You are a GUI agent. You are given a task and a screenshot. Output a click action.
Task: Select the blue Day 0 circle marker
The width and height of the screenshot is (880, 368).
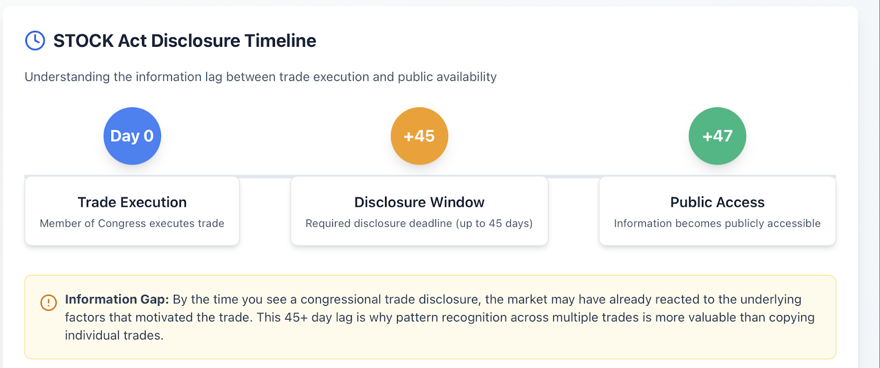[132, 136]
